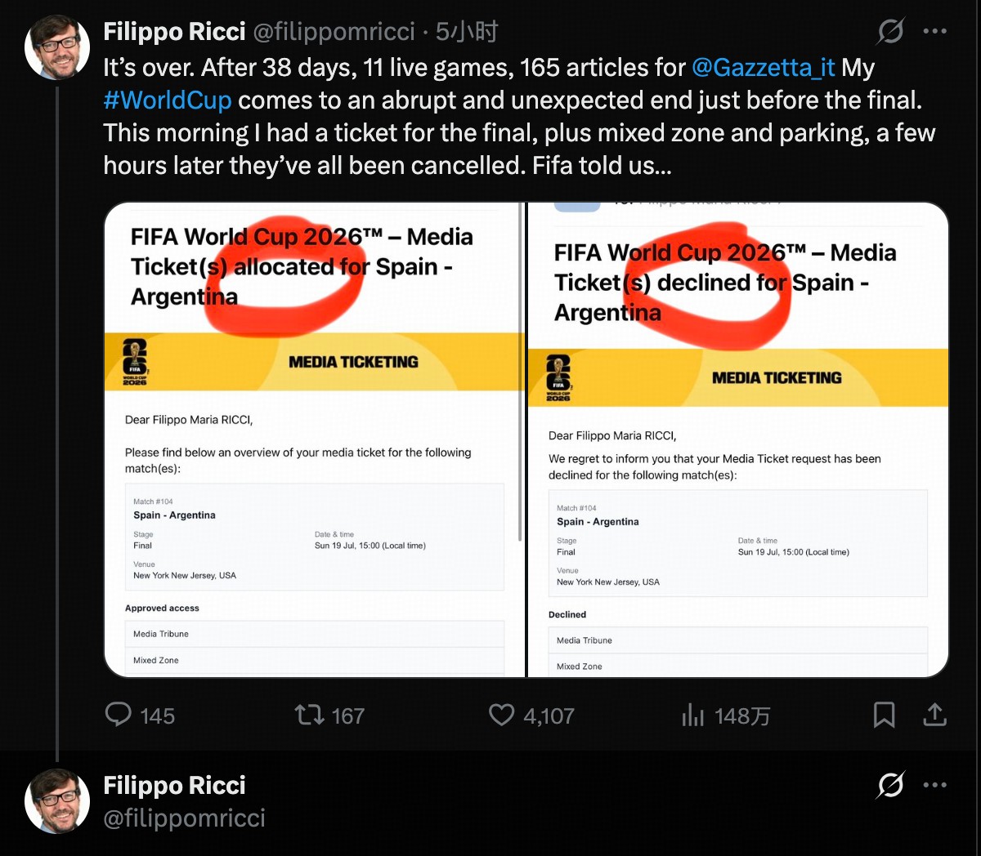Viewport: 981px width, 856px height.
Task: Open more options menu on first tweet
Action: coord(934,31)
